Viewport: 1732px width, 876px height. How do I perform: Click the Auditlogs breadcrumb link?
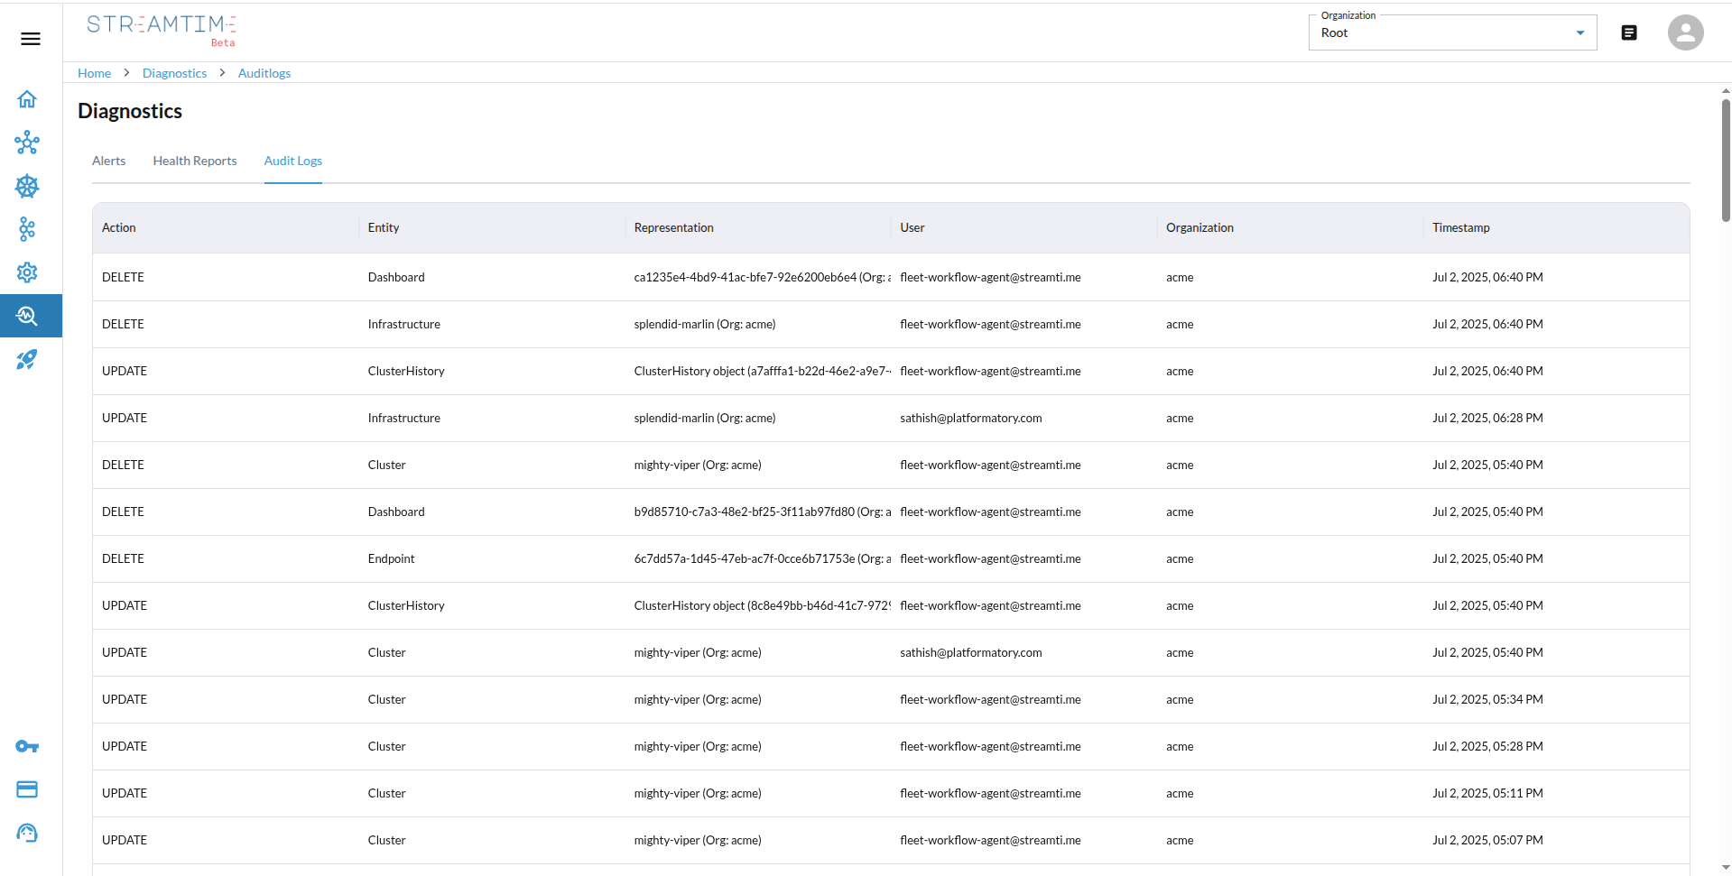coord(264,73)
